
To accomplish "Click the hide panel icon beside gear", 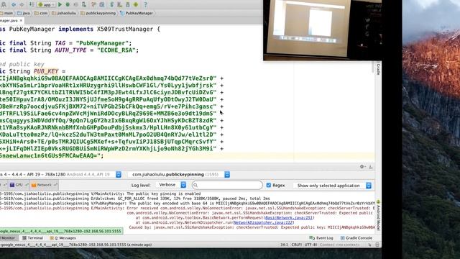I will 371,166.
